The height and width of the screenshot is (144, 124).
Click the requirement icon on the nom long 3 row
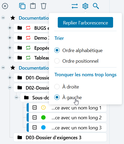click(35, 128)
